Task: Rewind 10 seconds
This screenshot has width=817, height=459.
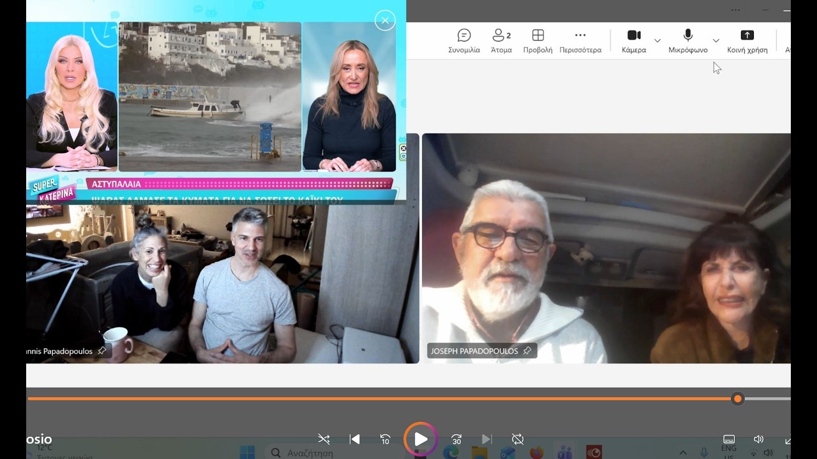Action: click(385, 439)
